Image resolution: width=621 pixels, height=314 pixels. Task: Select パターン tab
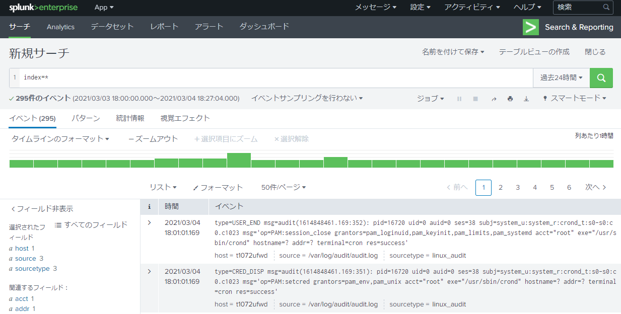pos(86,118)
